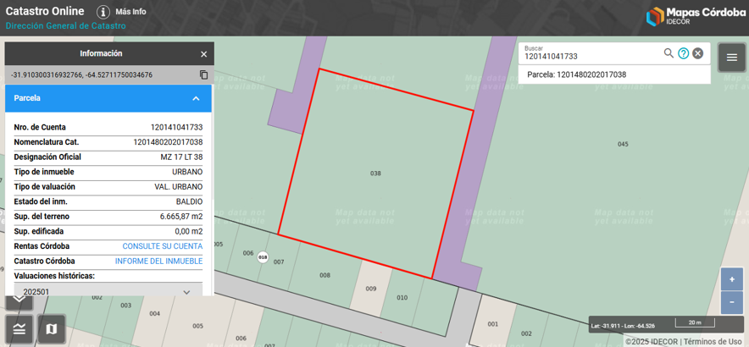The image size is (749, 347).
Task: Click the search magnifier icon
Action: pos(669,53)
